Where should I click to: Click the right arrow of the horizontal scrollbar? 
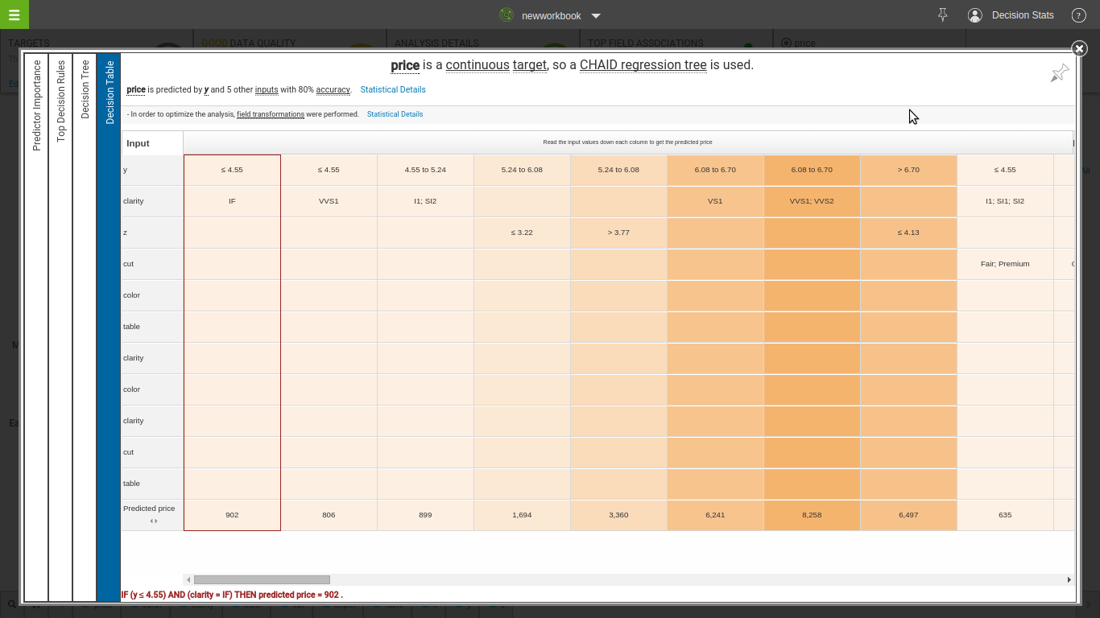(x=1069, y=579)
